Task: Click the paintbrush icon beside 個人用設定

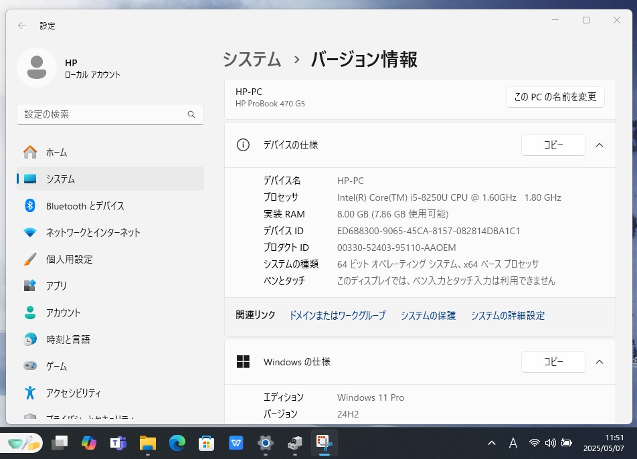Action: [30, 259]
